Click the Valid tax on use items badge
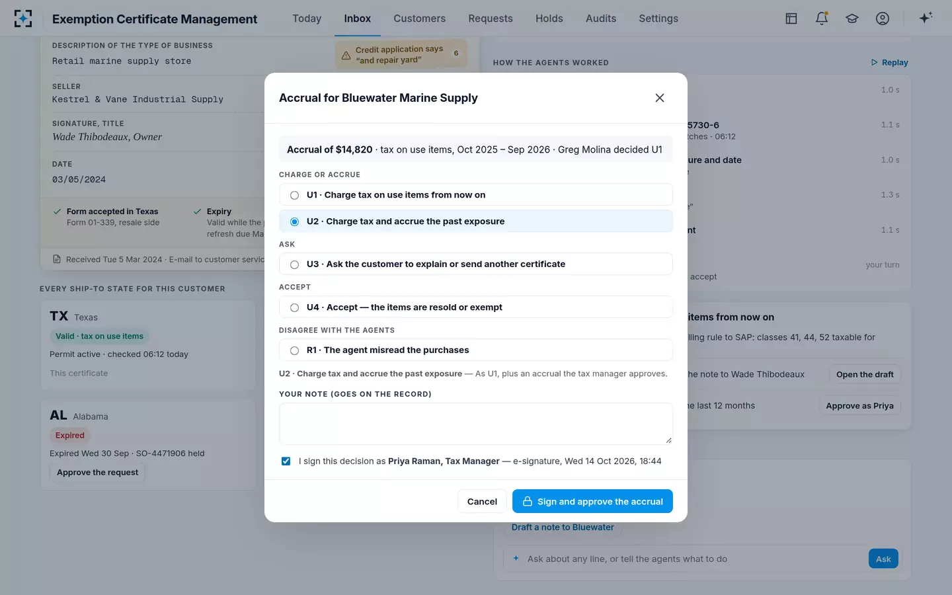 click(99, 336)
